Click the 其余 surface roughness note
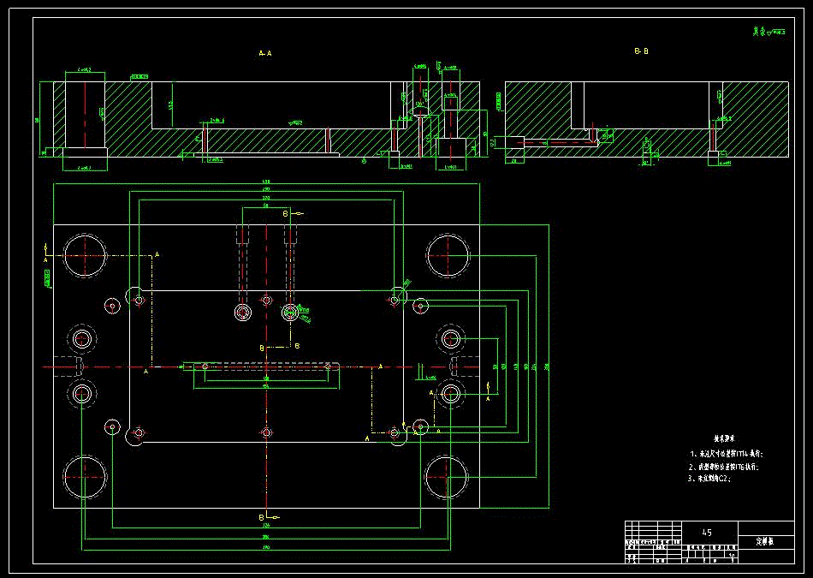This screenshot has height=578, width=813. point(769,32)
